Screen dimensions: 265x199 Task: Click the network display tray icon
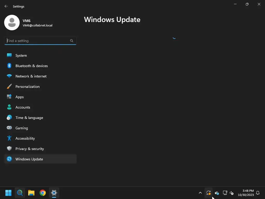click(x=225, y=193)
